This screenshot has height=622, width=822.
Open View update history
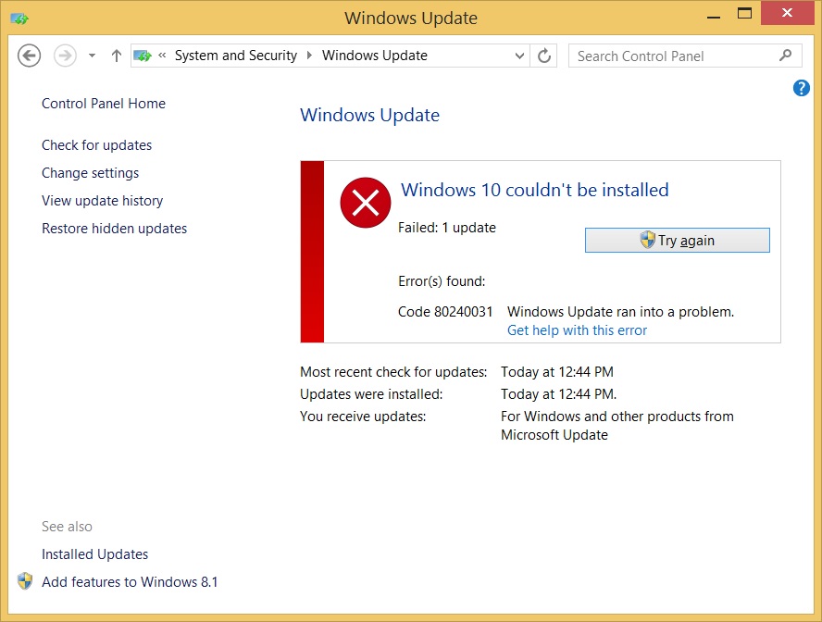102,201
